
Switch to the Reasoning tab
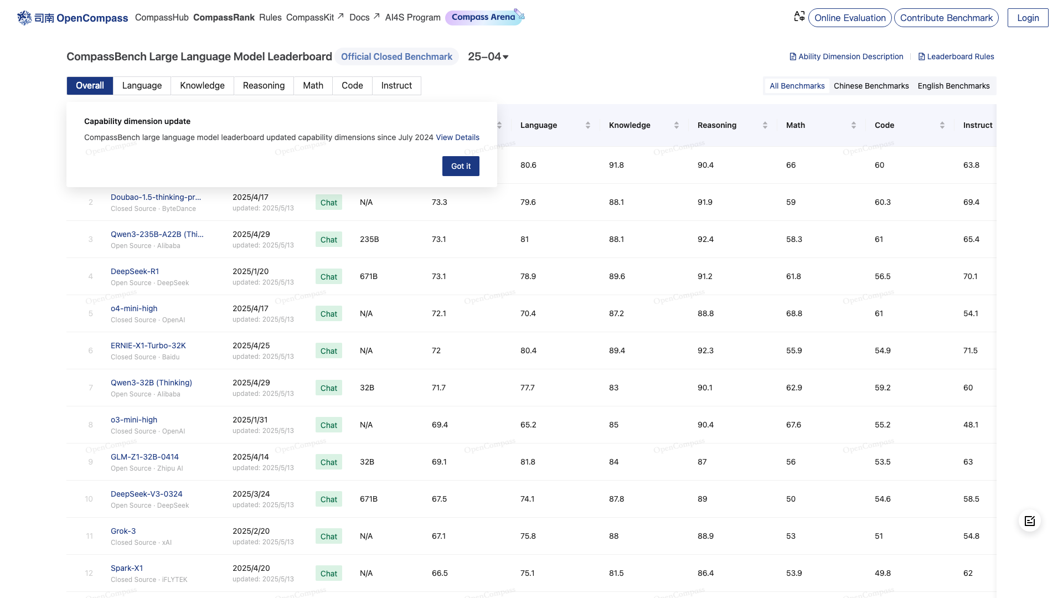(264, 86)
